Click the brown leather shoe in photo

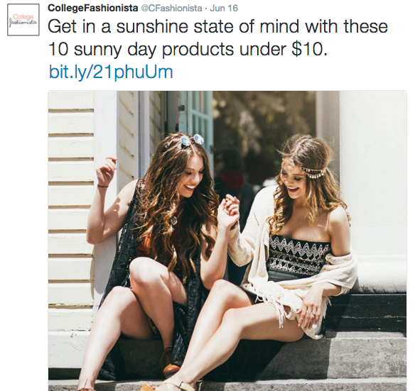(171, 363)
